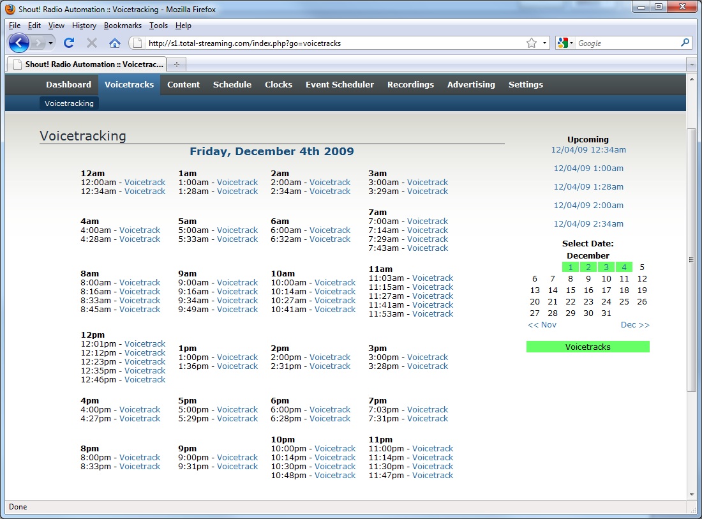Open the View menu
The width and height of the screenshot is (702, 519).
56,26
